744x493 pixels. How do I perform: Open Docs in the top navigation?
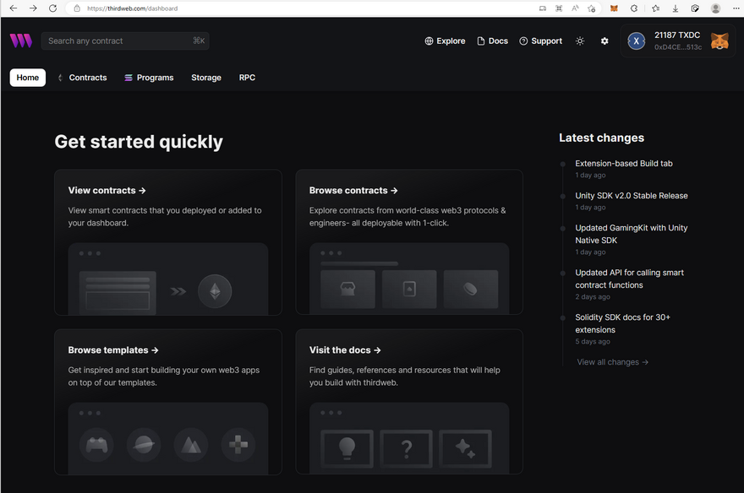pyautogui.click(x=493, y=41)
